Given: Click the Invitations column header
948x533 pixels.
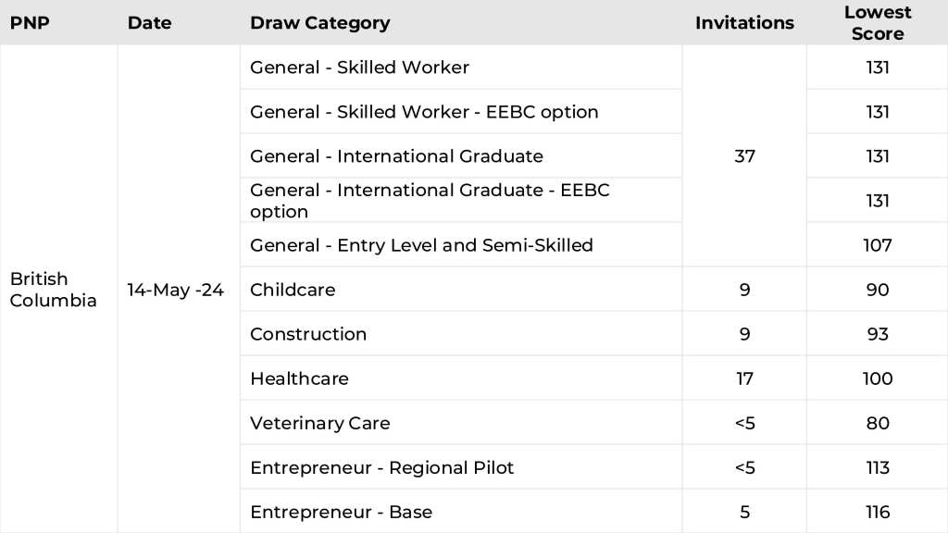Looking at the screenshot, I should click(x=744, y=23).
